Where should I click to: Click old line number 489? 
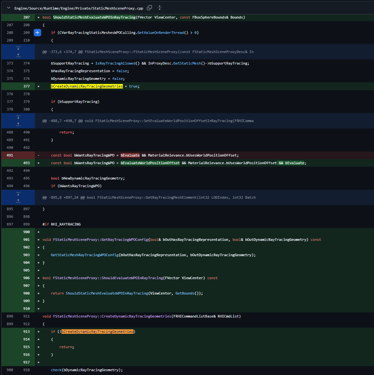(x=10, y=140)
